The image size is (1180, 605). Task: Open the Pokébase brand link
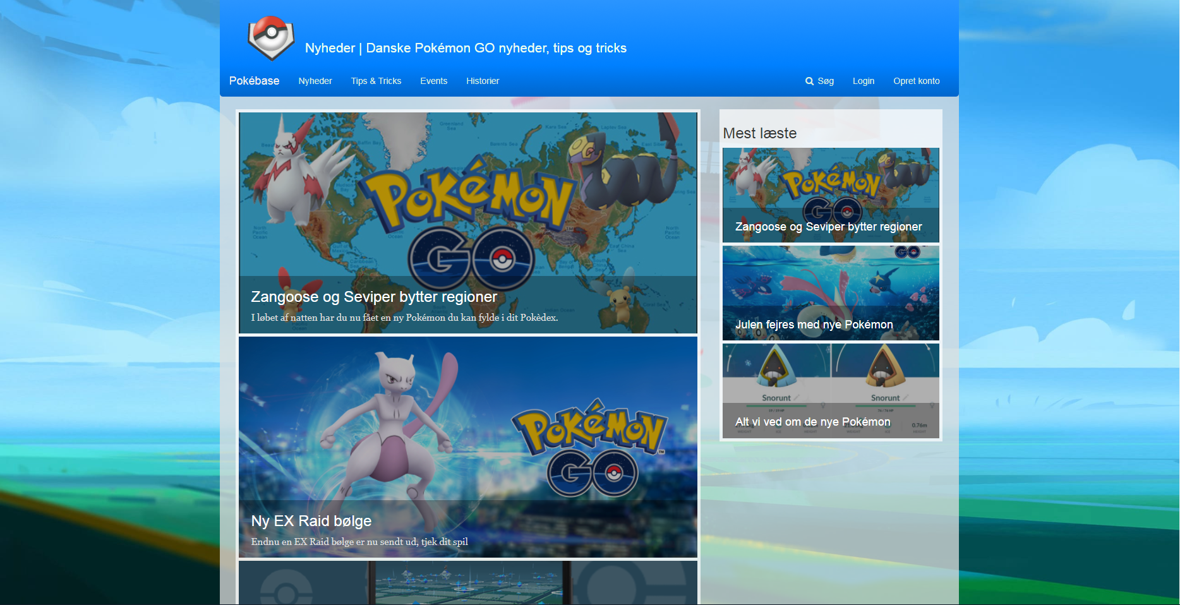[254, 81]
